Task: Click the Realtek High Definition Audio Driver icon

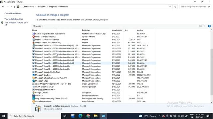Action: tap(34, 34)
